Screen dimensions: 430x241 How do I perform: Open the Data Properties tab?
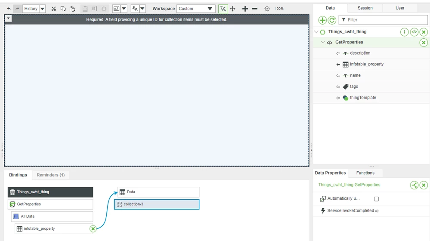pyautogui.click(x=330, y=173)
